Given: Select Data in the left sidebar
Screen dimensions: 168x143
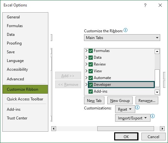Looking at the screenshot, I should (x=25, y=35).
